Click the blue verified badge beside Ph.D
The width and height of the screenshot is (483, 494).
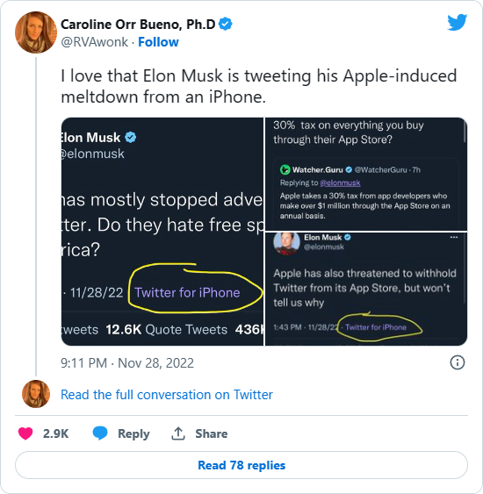click(226, 25)
